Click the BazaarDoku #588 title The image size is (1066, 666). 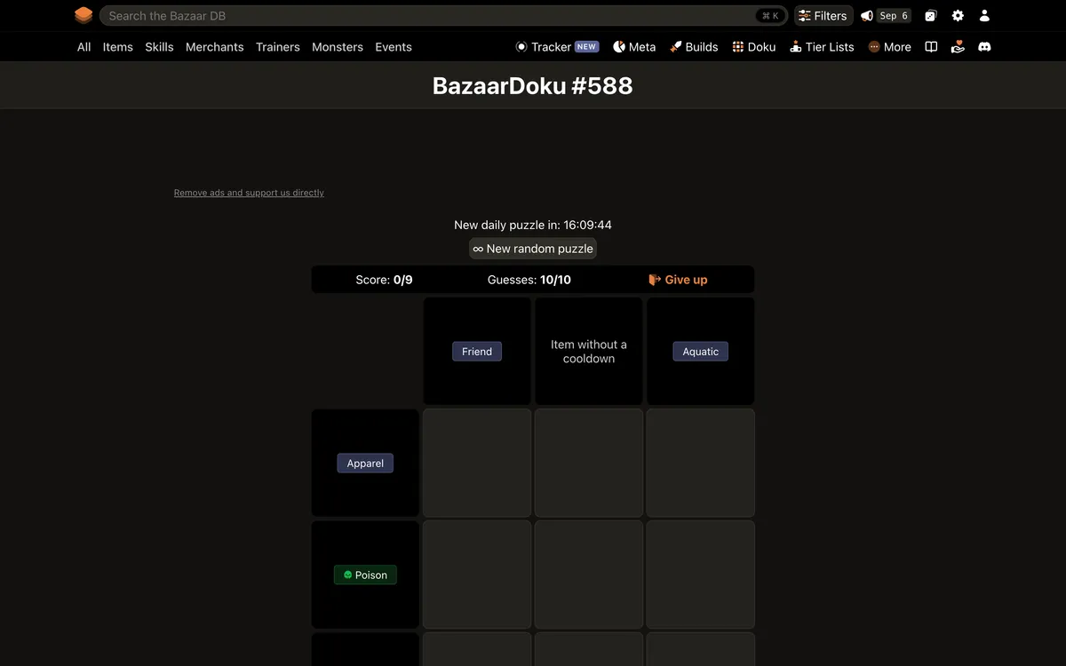tap(533, 86)
